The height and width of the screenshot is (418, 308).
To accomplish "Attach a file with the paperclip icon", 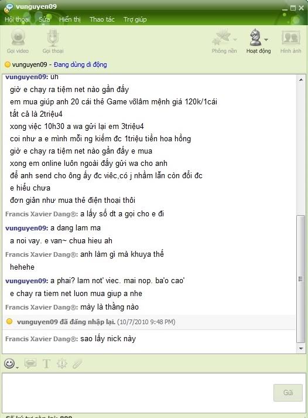I will click(x=77, y=363).
